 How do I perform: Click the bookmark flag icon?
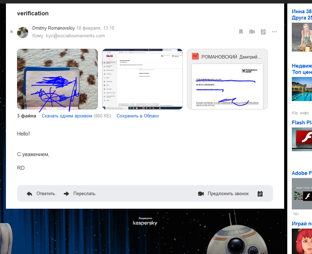click(x=241, y=32)
